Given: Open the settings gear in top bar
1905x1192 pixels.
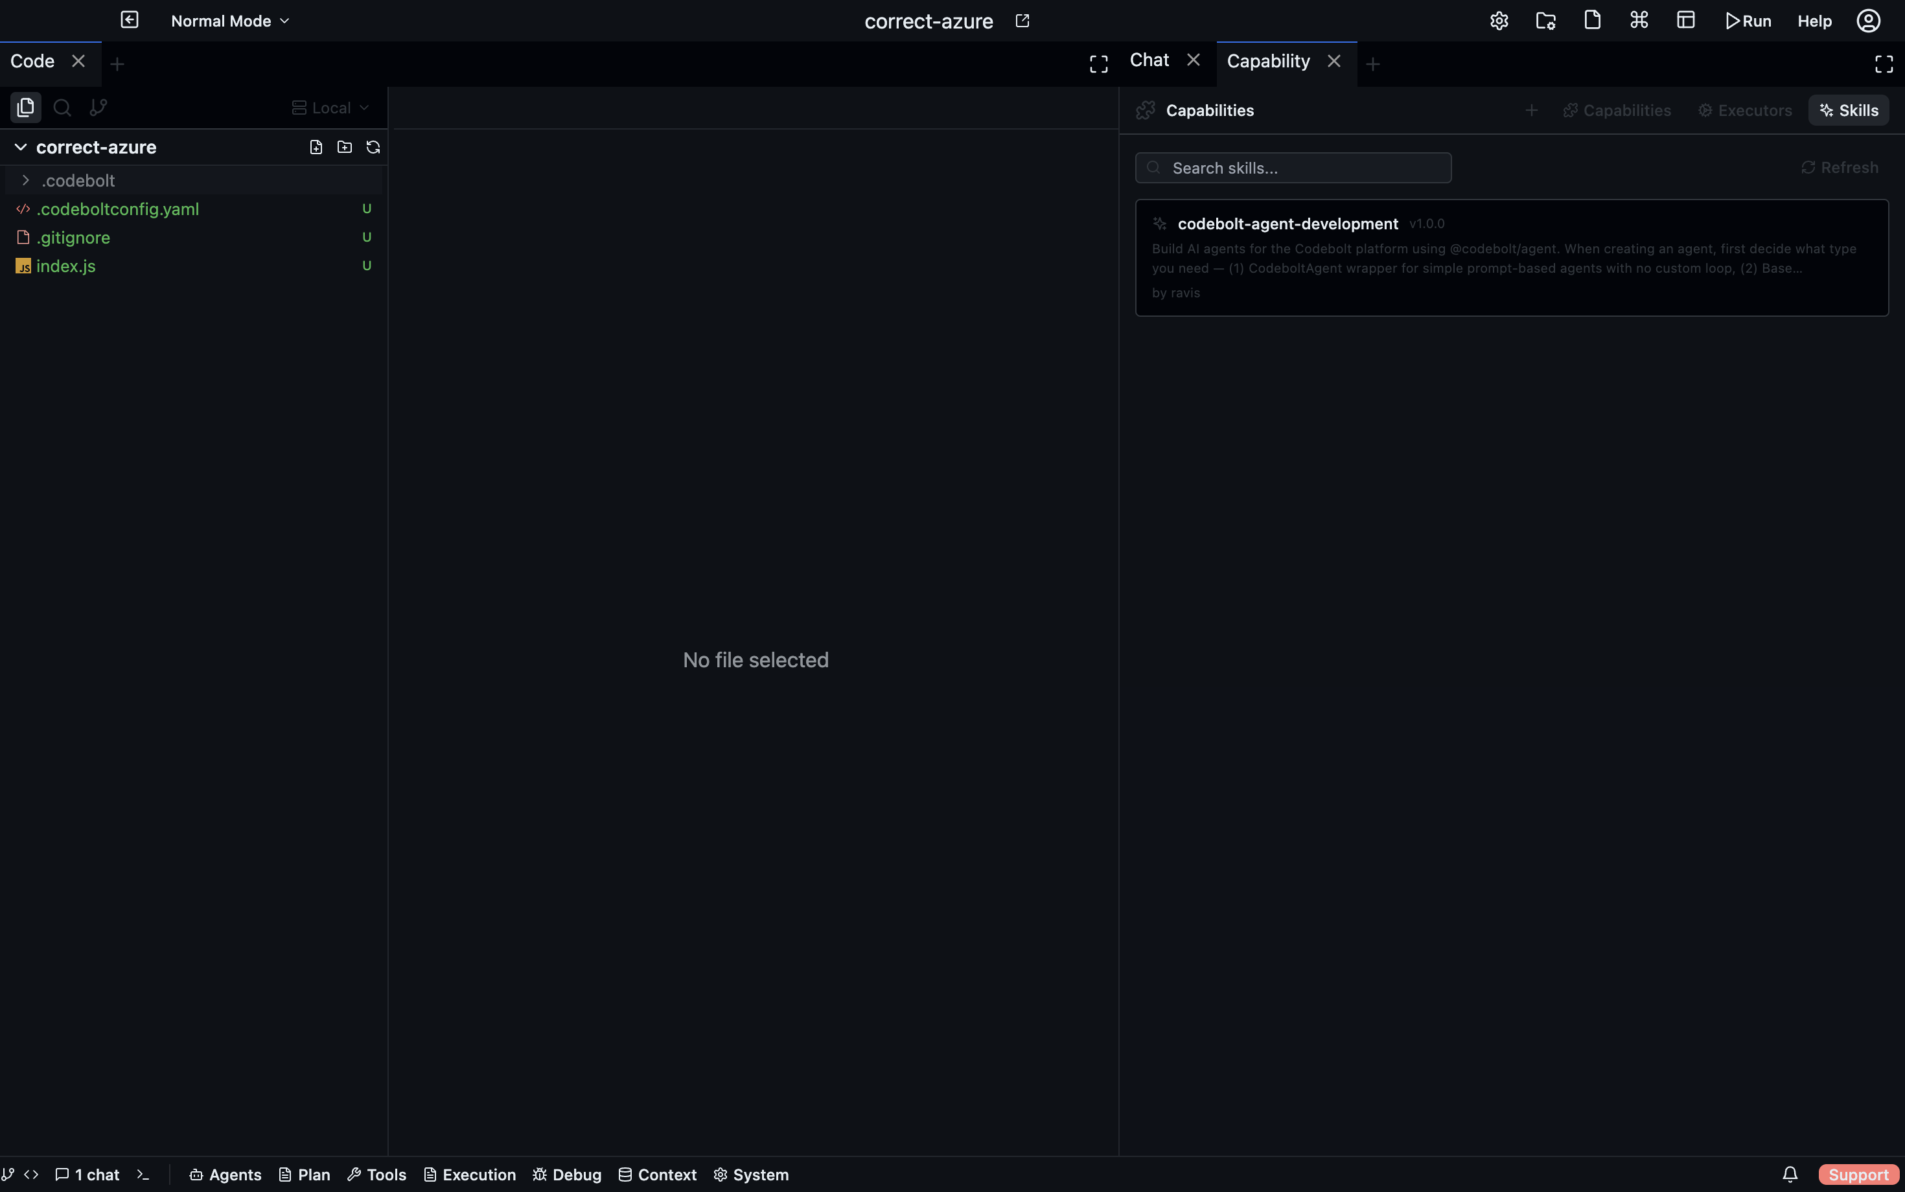Looking at the screenshot, I should click(1499, 21).
